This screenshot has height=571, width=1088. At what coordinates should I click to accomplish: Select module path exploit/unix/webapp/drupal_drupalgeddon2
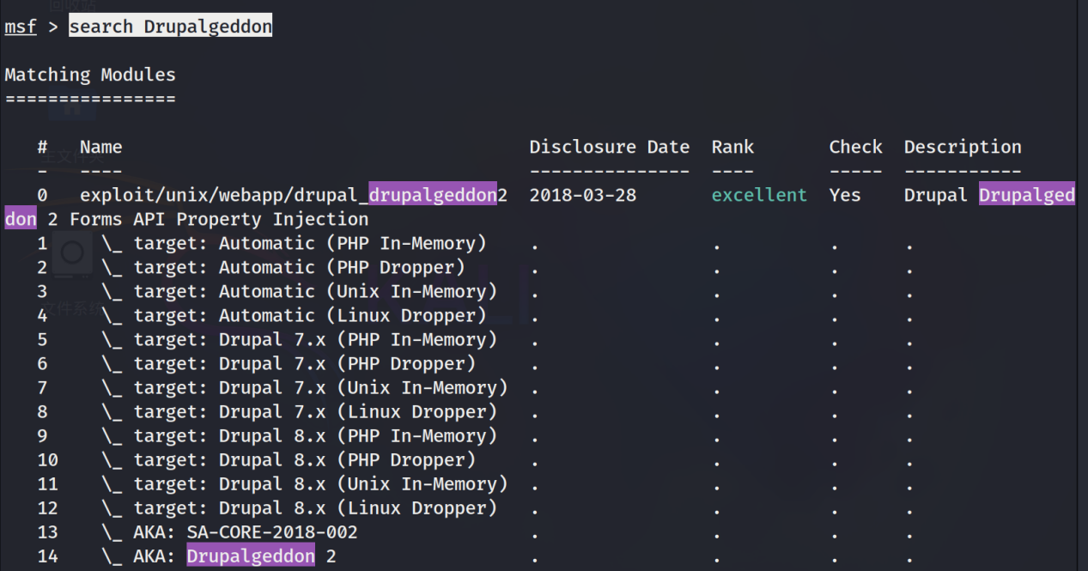coord(294,195)
